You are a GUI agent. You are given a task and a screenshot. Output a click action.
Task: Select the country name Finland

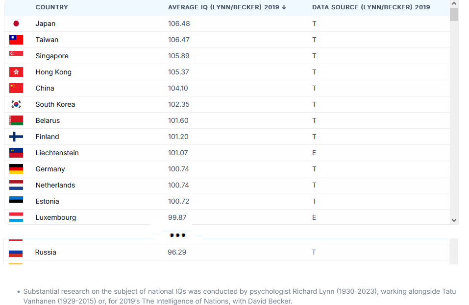point(47,137)
